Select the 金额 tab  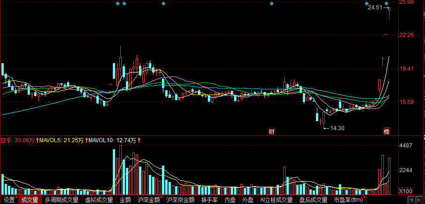(x=125, y=200)
